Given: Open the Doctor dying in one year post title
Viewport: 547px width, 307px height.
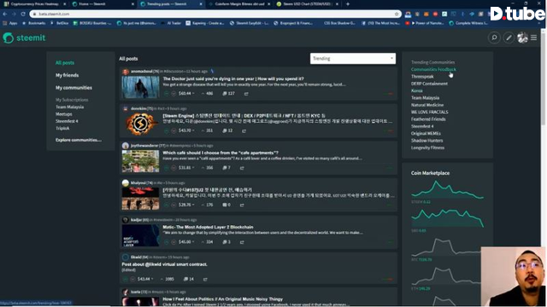Looking at the screenshot, I should (233, 78).
